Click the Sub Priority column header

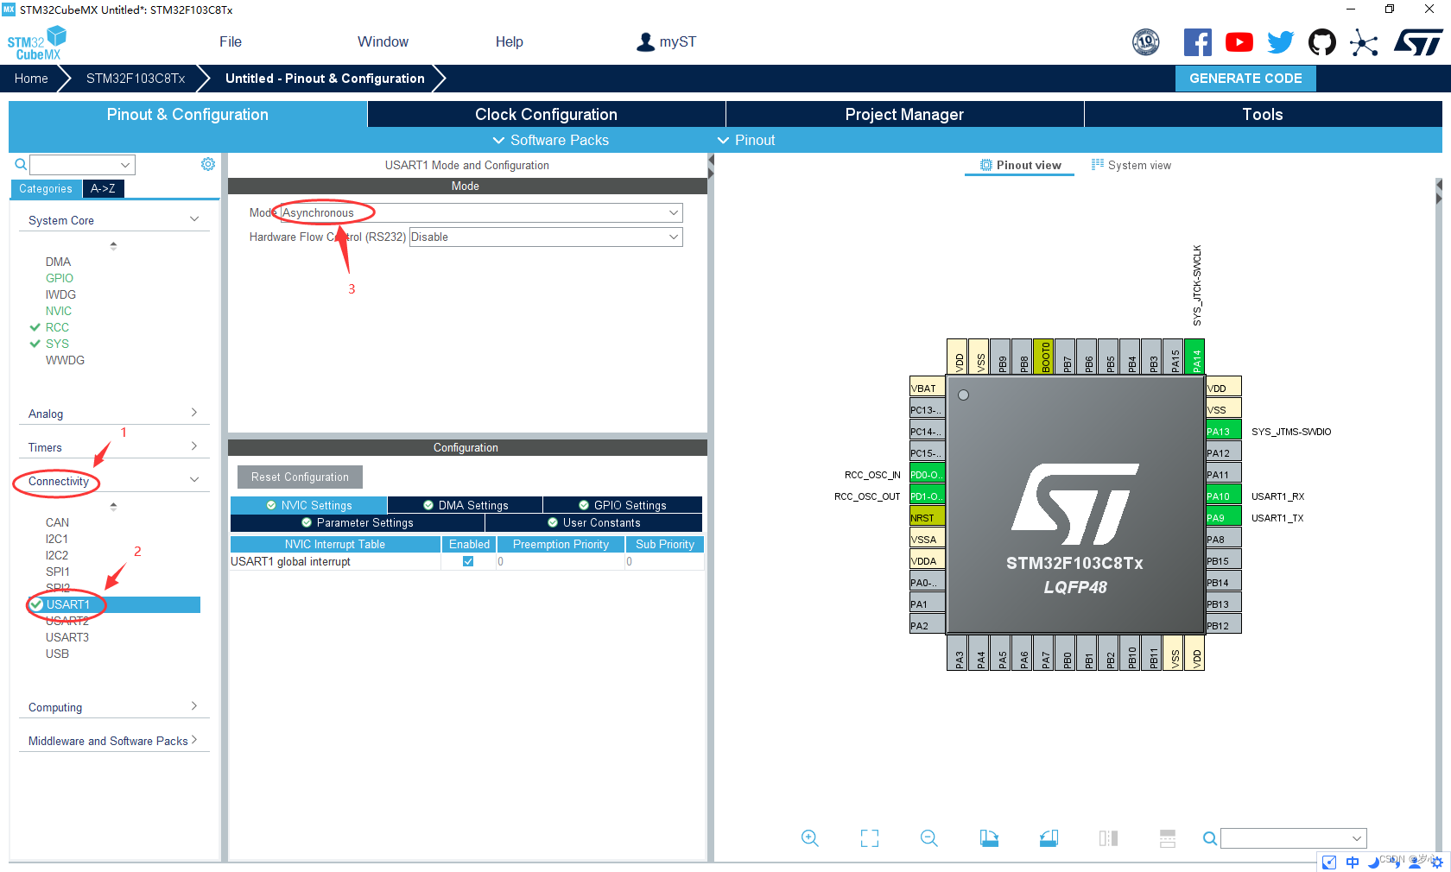click(x=665, y=544)
